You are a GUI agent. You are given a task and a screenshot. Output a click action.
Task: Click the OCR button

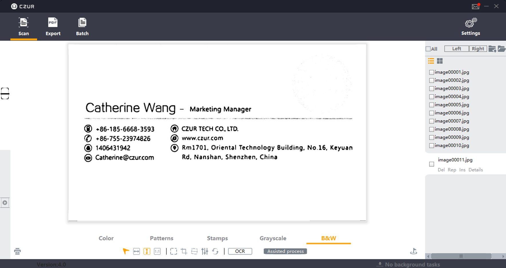coord(240,251)
